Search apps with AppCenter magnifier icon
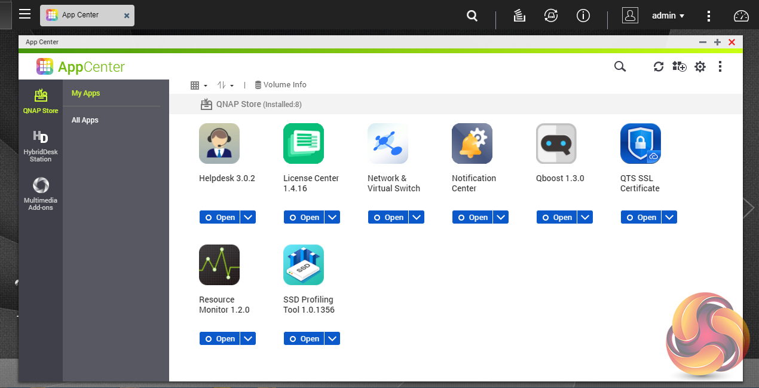Image resolution: width=759 pixels, height=388 pixels. [x=620, y=66]
